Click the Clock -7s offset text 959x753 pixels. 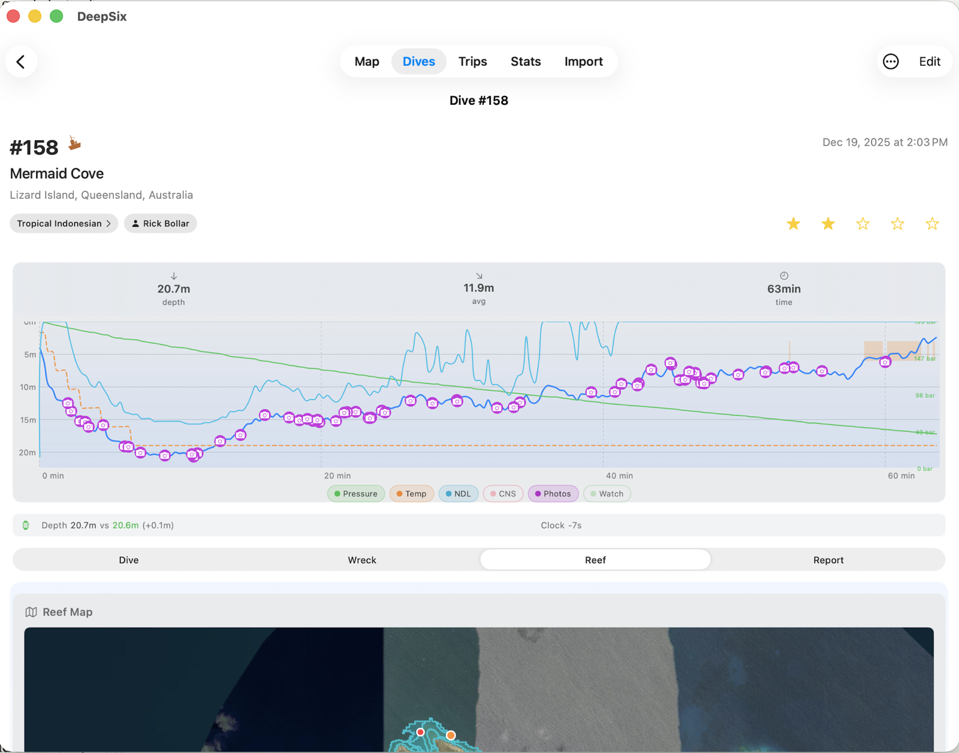pyautogui.click(x=561, y=525)
